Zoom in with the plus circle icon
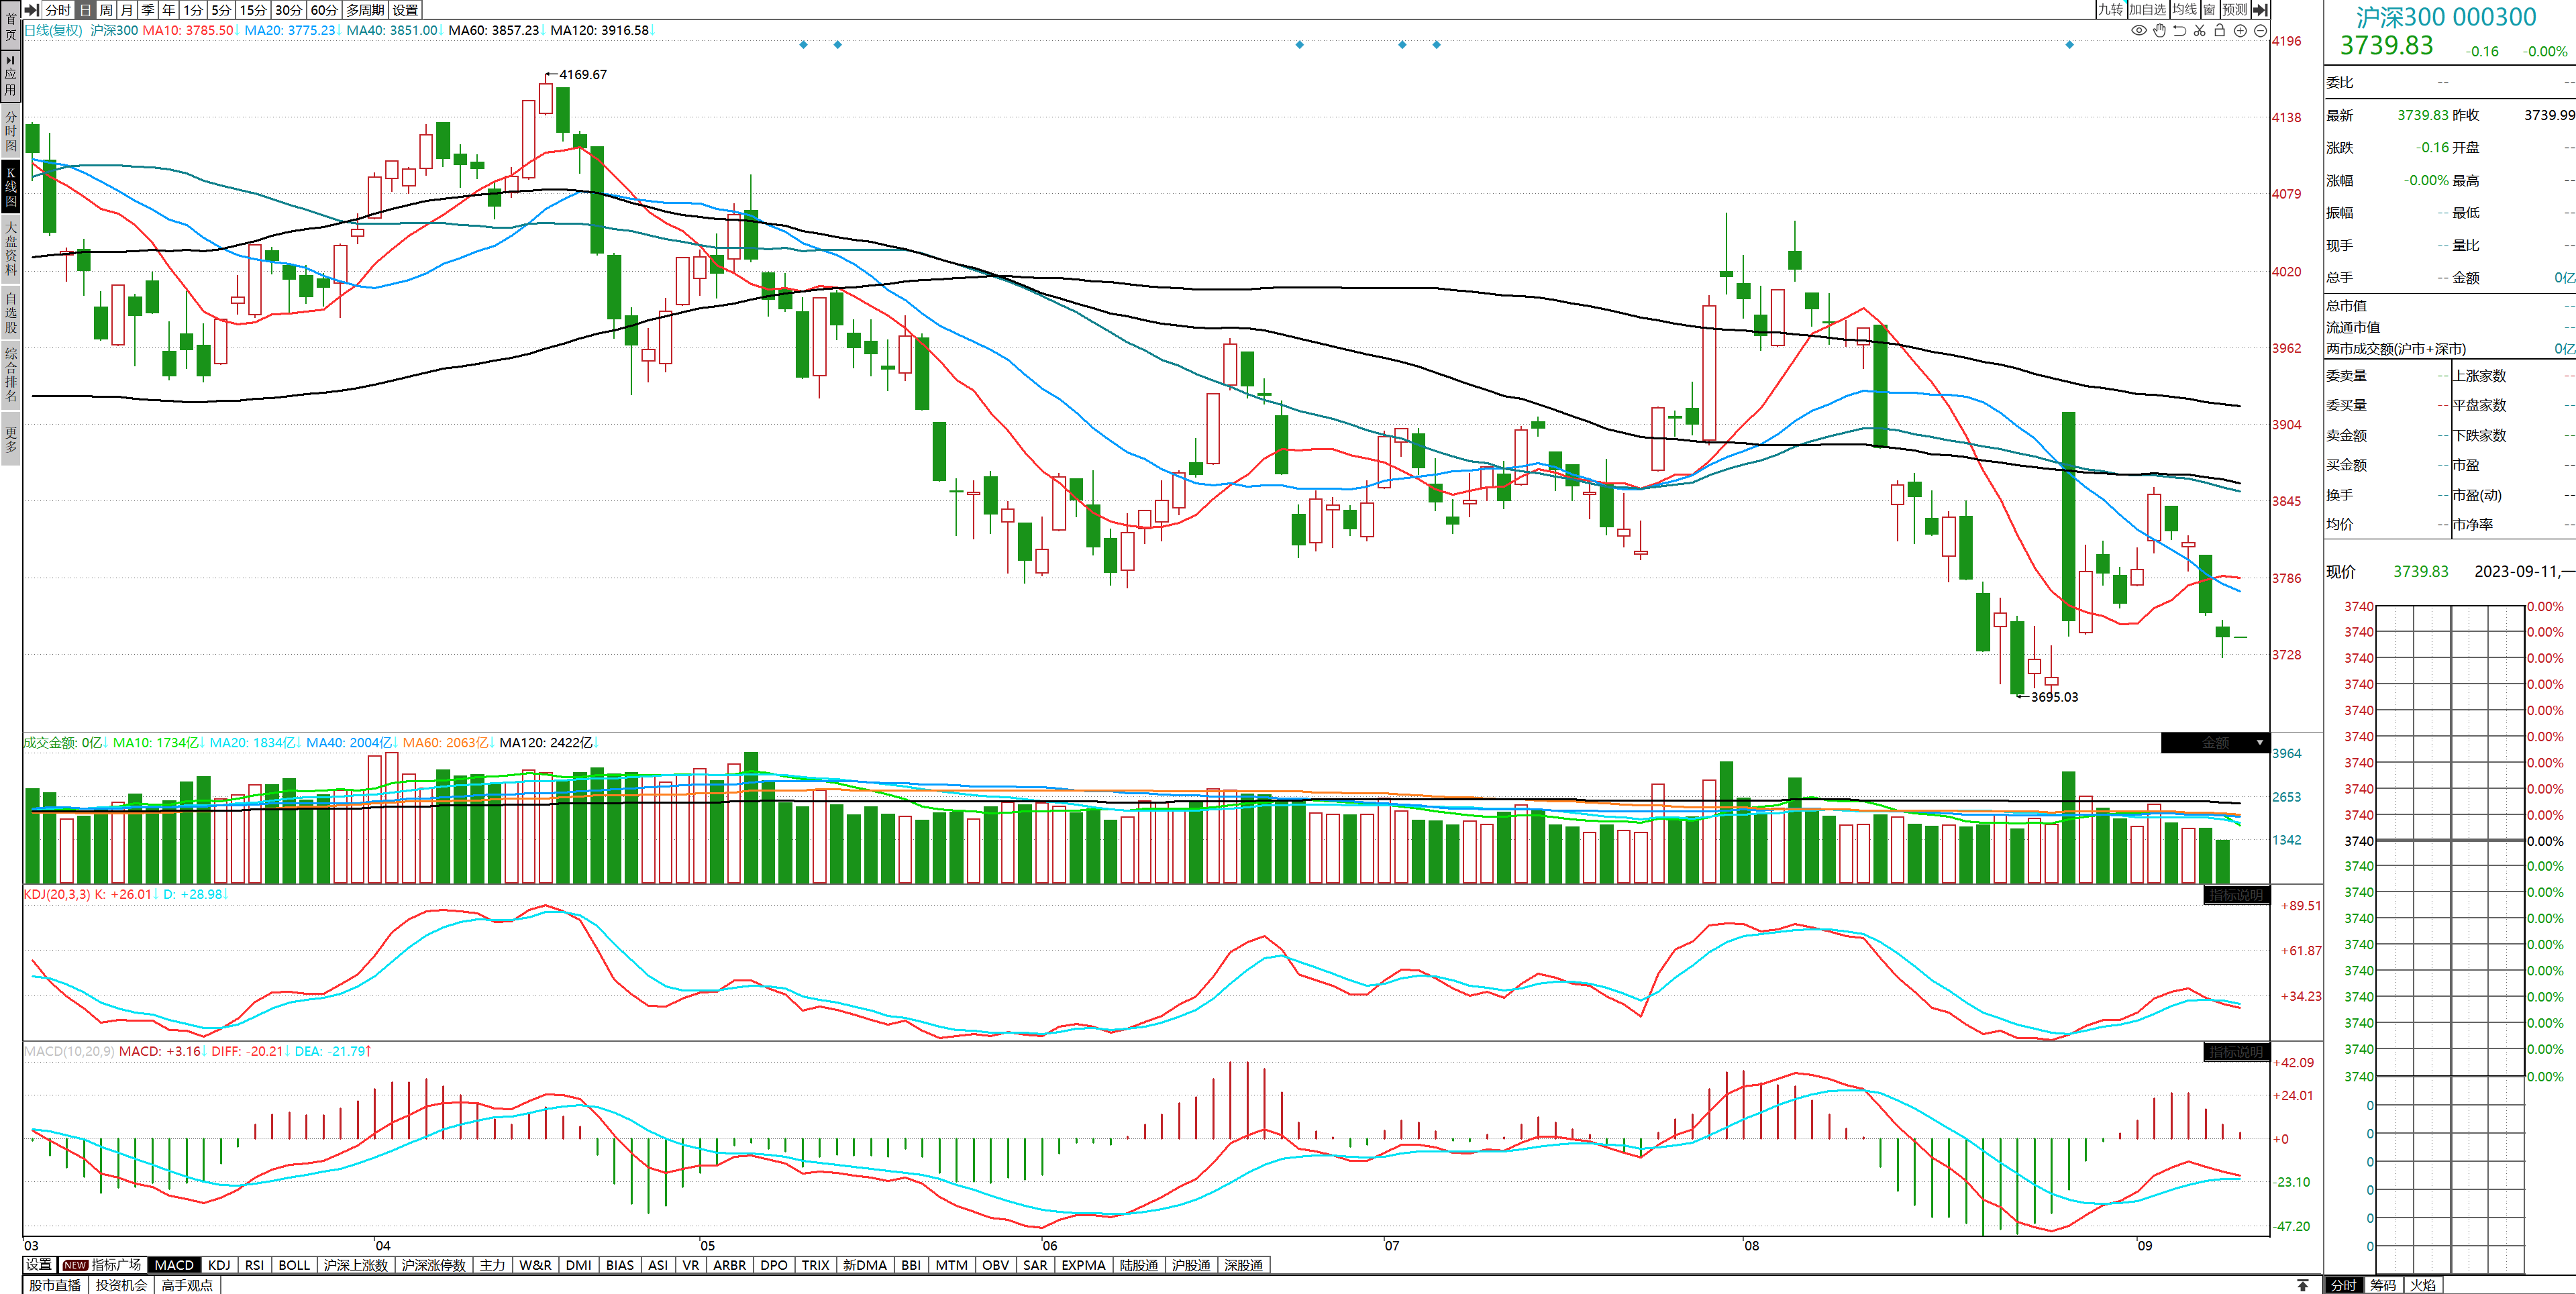The width and height of the screenshot is (2576, 1294). (2240, 31)
